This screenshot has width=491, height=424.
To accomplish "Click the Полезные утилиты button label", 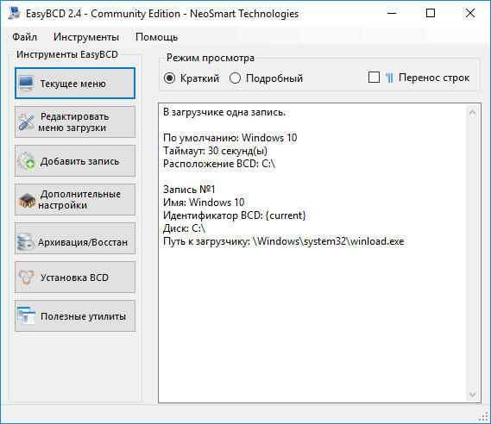I will 84,316.
